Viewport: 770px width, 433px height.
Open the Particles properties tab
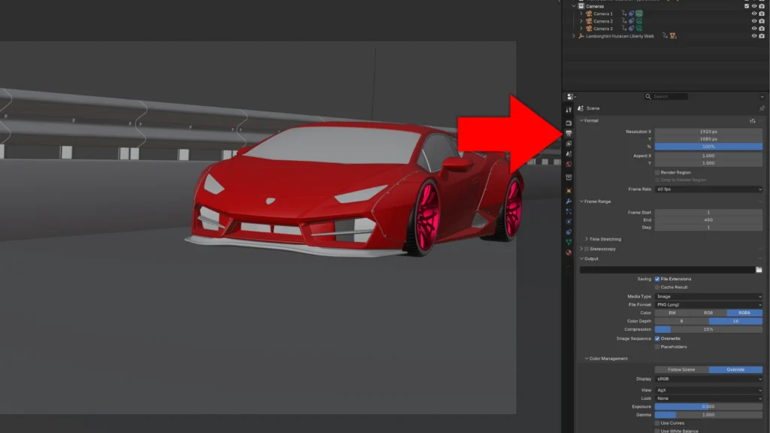tap(568, 211)
